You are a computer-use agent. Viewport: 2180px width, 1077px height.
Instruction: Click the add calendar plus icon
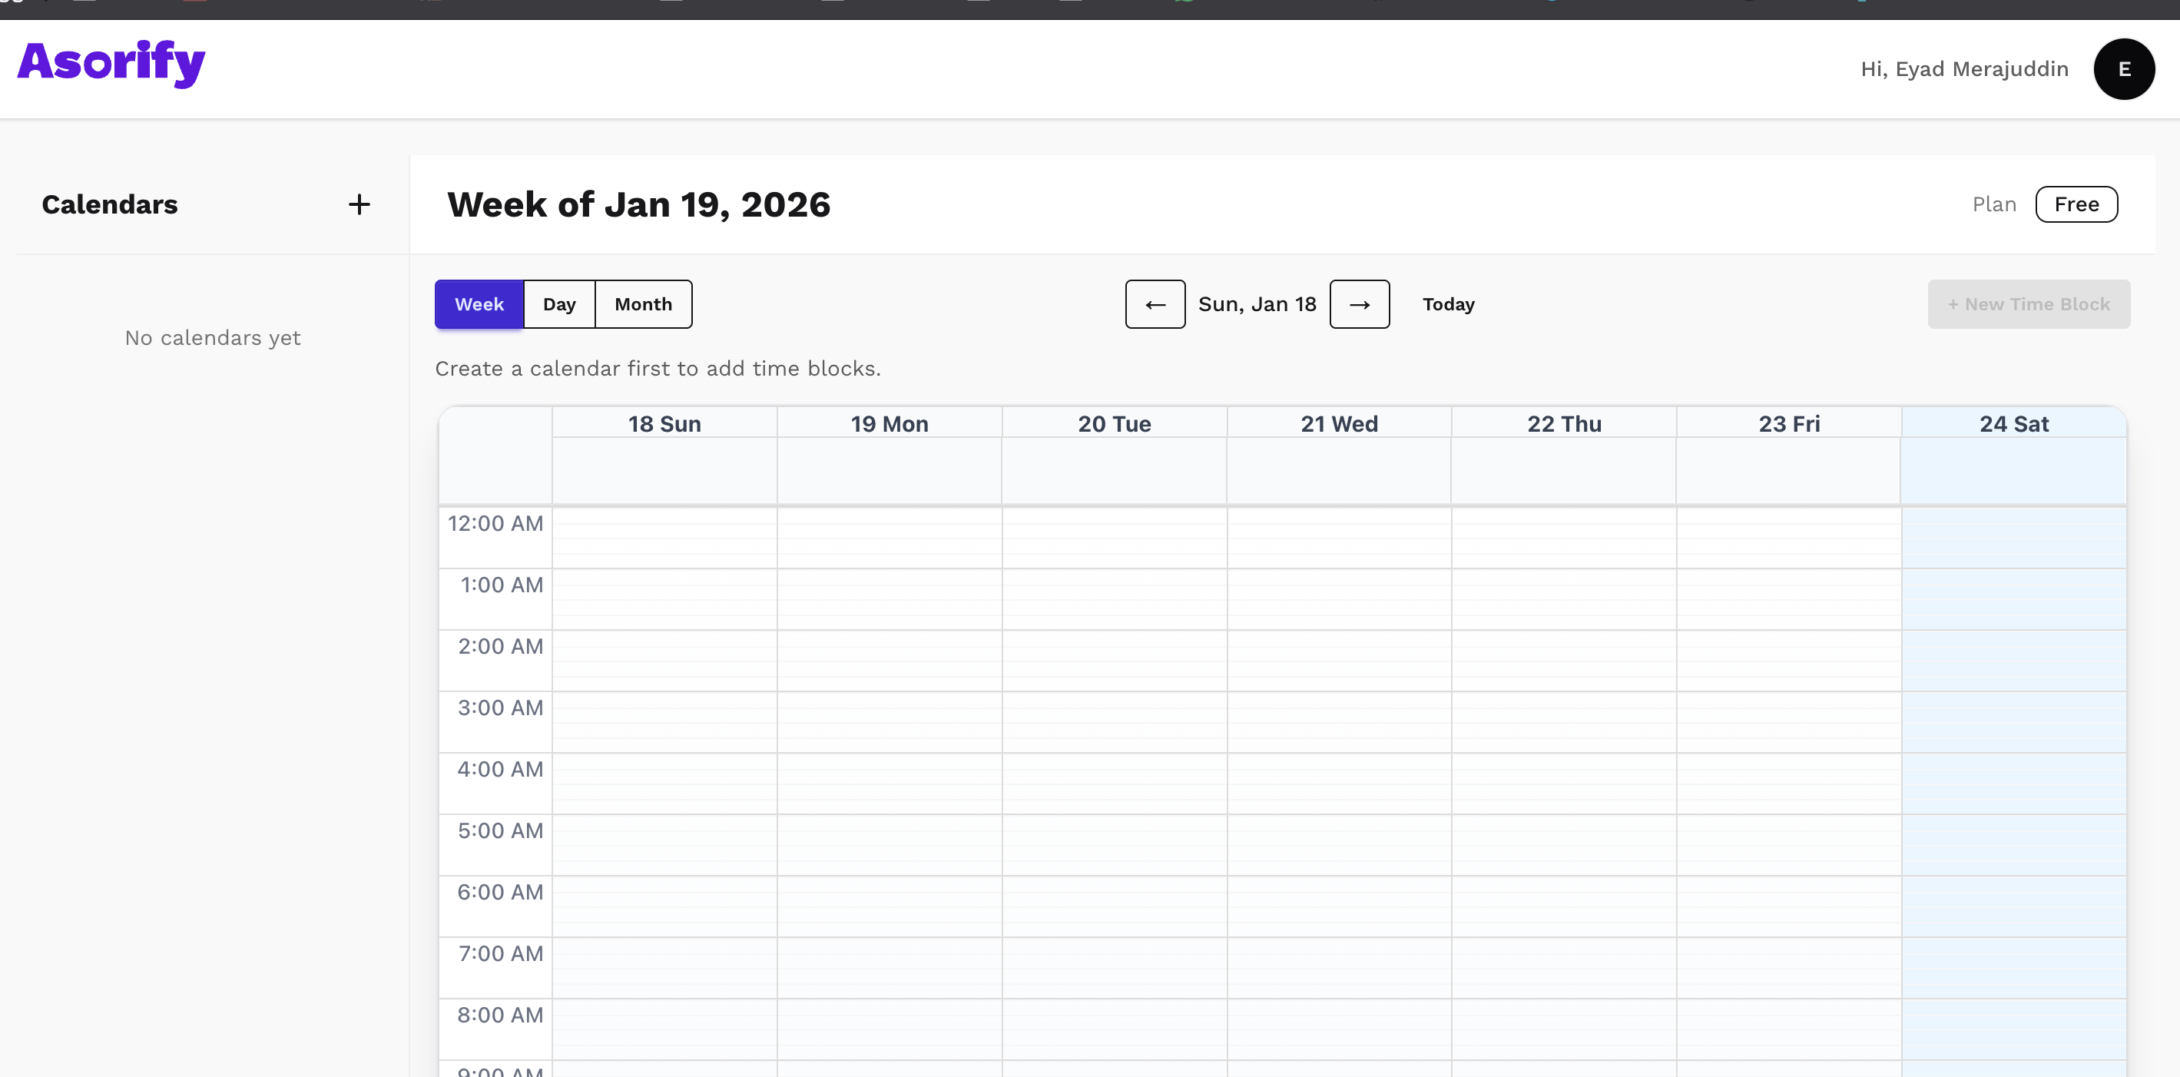click(x=359, y=204)
